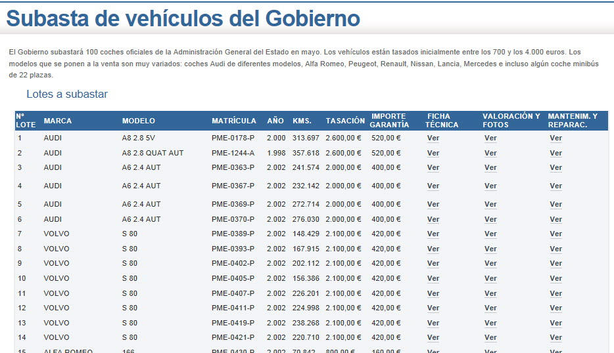View Valoración y Fotos for lot 6

click(x=490, y=219)
